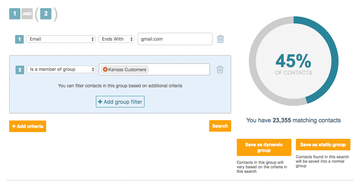The image size is (361, 181).
Task: Open the Ends With operator dropdown
Action: pos(116,39)
